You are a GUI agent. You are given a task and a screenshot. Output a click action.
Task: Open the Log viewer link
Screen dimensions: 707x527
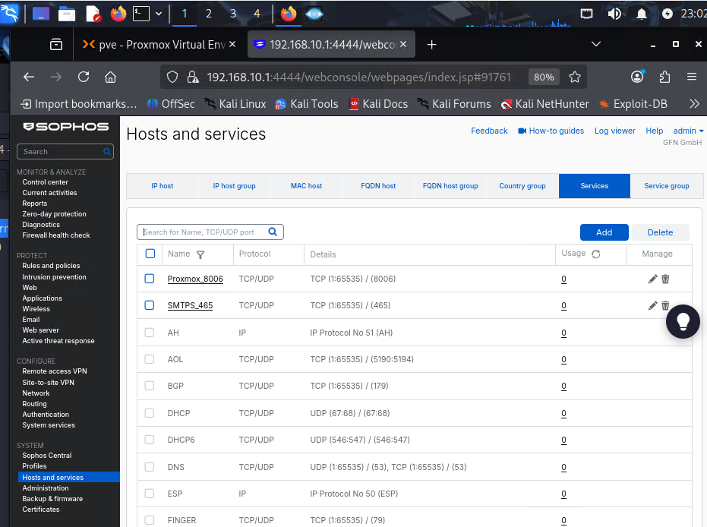[x=614, y=131]
